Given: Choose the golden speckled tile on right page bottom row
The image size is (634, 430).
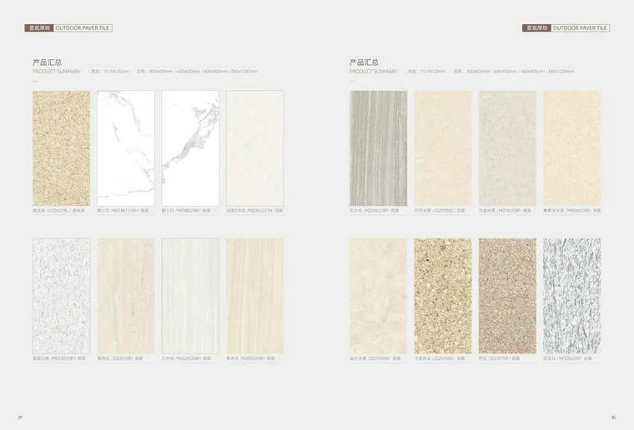Looking at the screenshot, I should (443, 296).
